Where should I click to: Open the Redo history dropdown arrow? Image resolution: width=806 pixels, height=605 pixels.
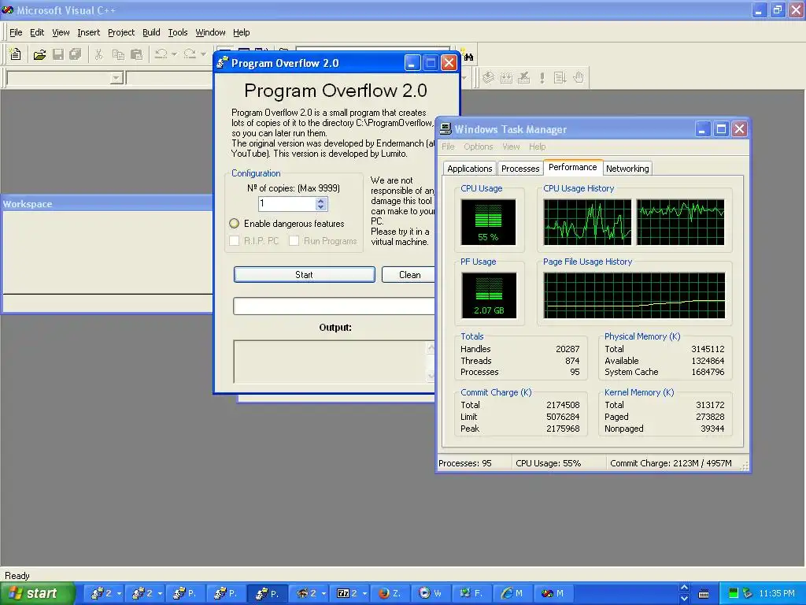(203, 54)
